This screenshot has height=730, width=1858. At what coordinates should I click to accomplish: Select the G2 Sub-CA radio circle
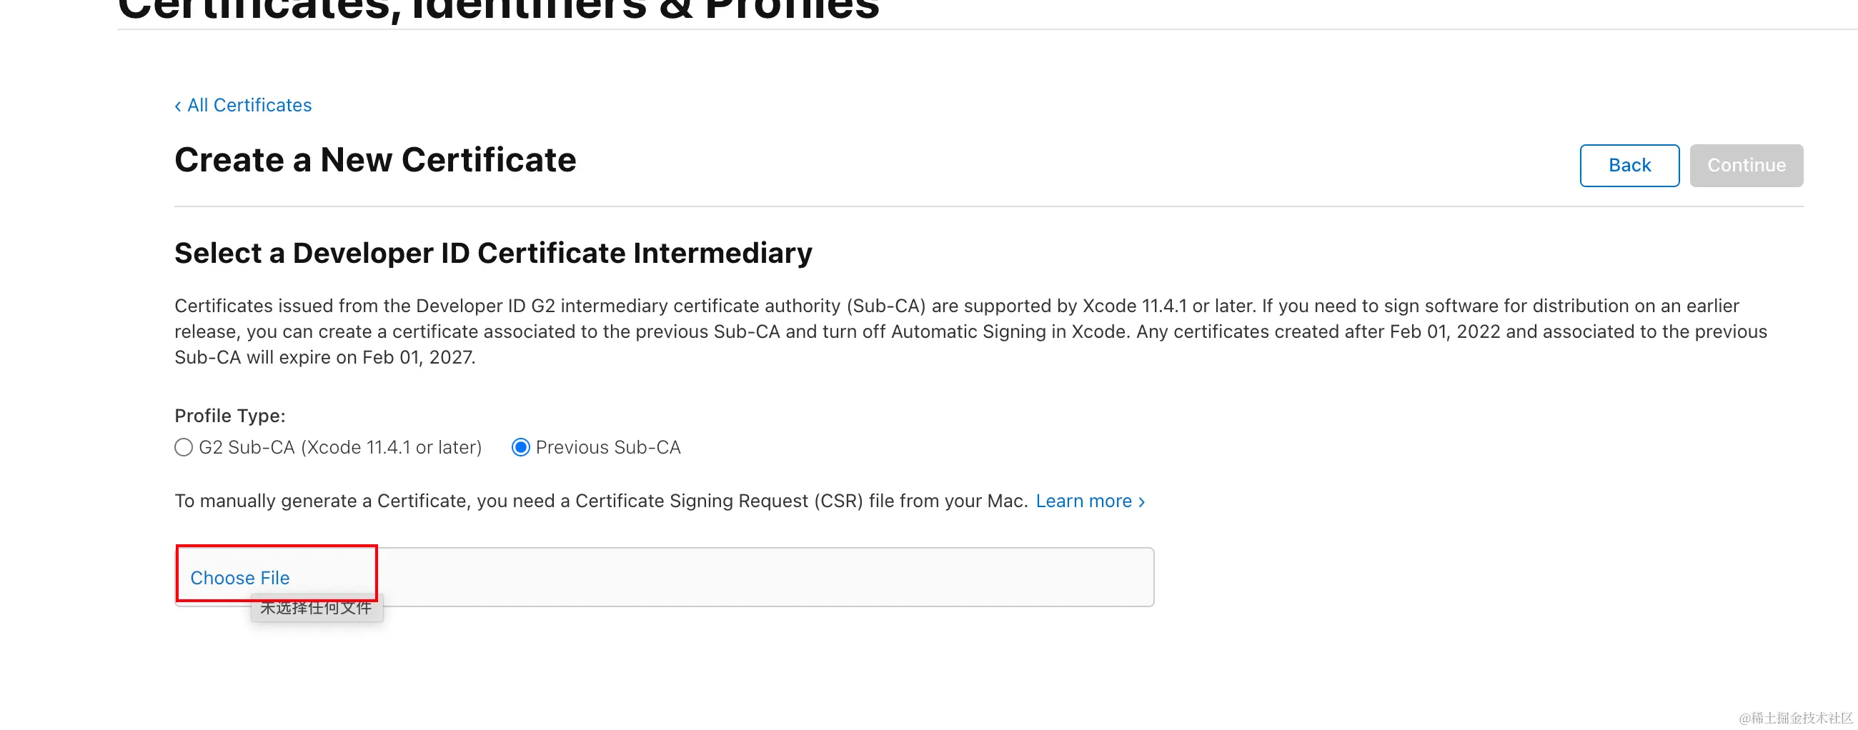[x=184, y=448]
